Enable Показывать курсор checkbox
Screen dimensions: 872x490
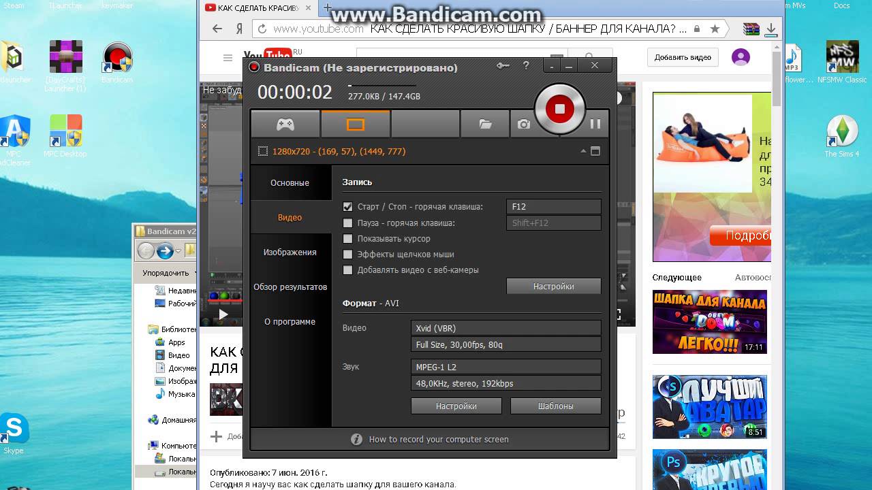[x=348, y=239]
